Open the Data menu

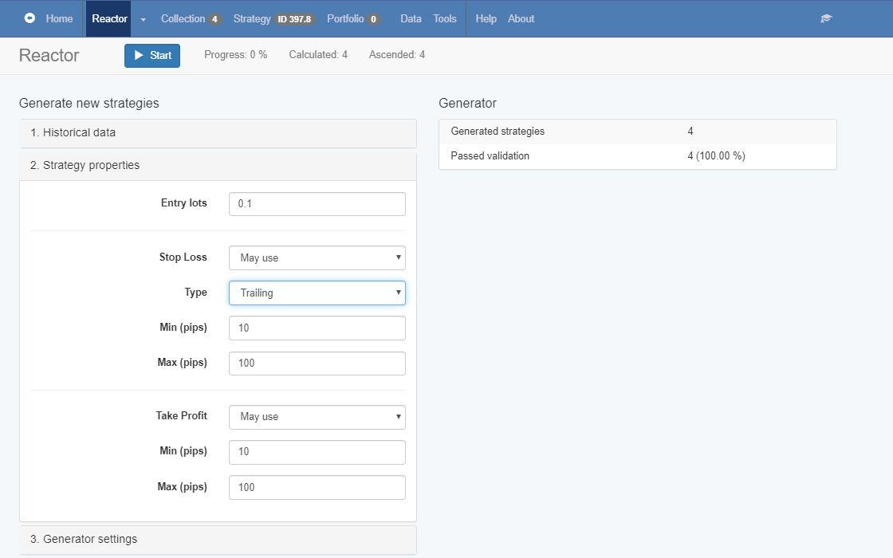tap(411, 19)
